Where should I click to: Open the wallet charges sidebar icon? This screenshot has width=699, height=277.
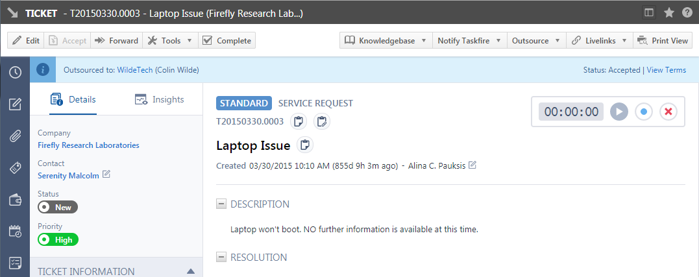point(15,199)
